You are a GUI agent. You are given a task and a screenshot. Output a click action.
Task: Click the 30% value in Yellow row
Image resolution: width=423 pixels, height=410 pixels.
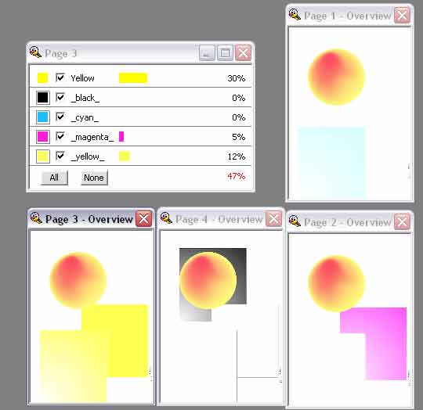point(237,78)
